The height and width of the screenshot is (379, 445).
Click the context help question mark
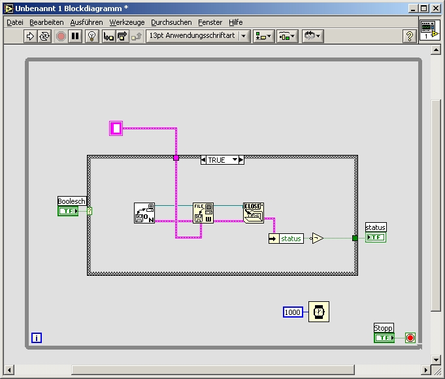click(409, 36)
